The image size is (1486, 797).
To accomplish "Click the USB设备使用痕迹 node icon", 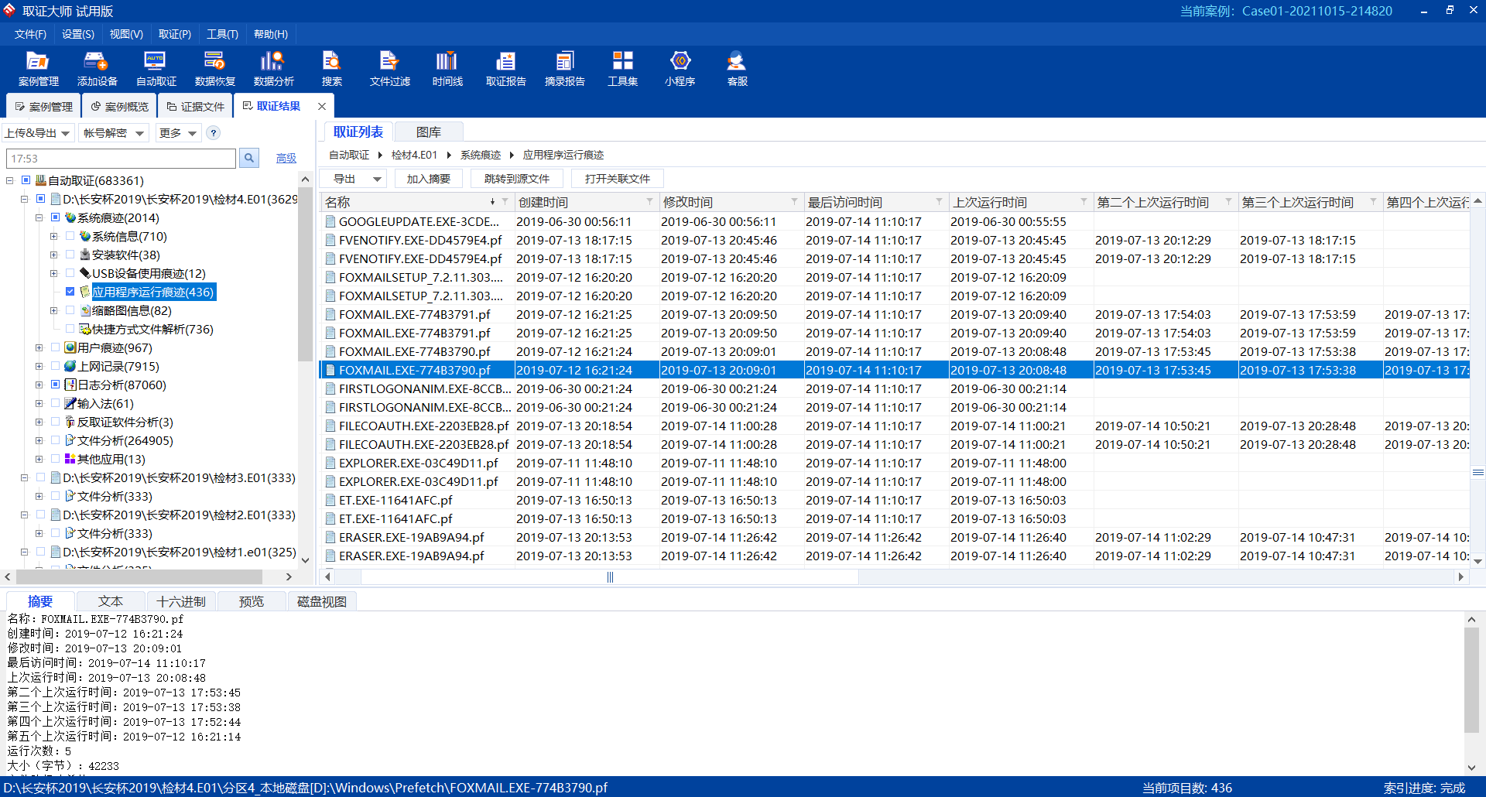I will [85, 273].
